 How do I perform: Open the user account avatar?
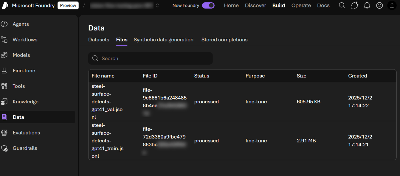click(392, 5)
